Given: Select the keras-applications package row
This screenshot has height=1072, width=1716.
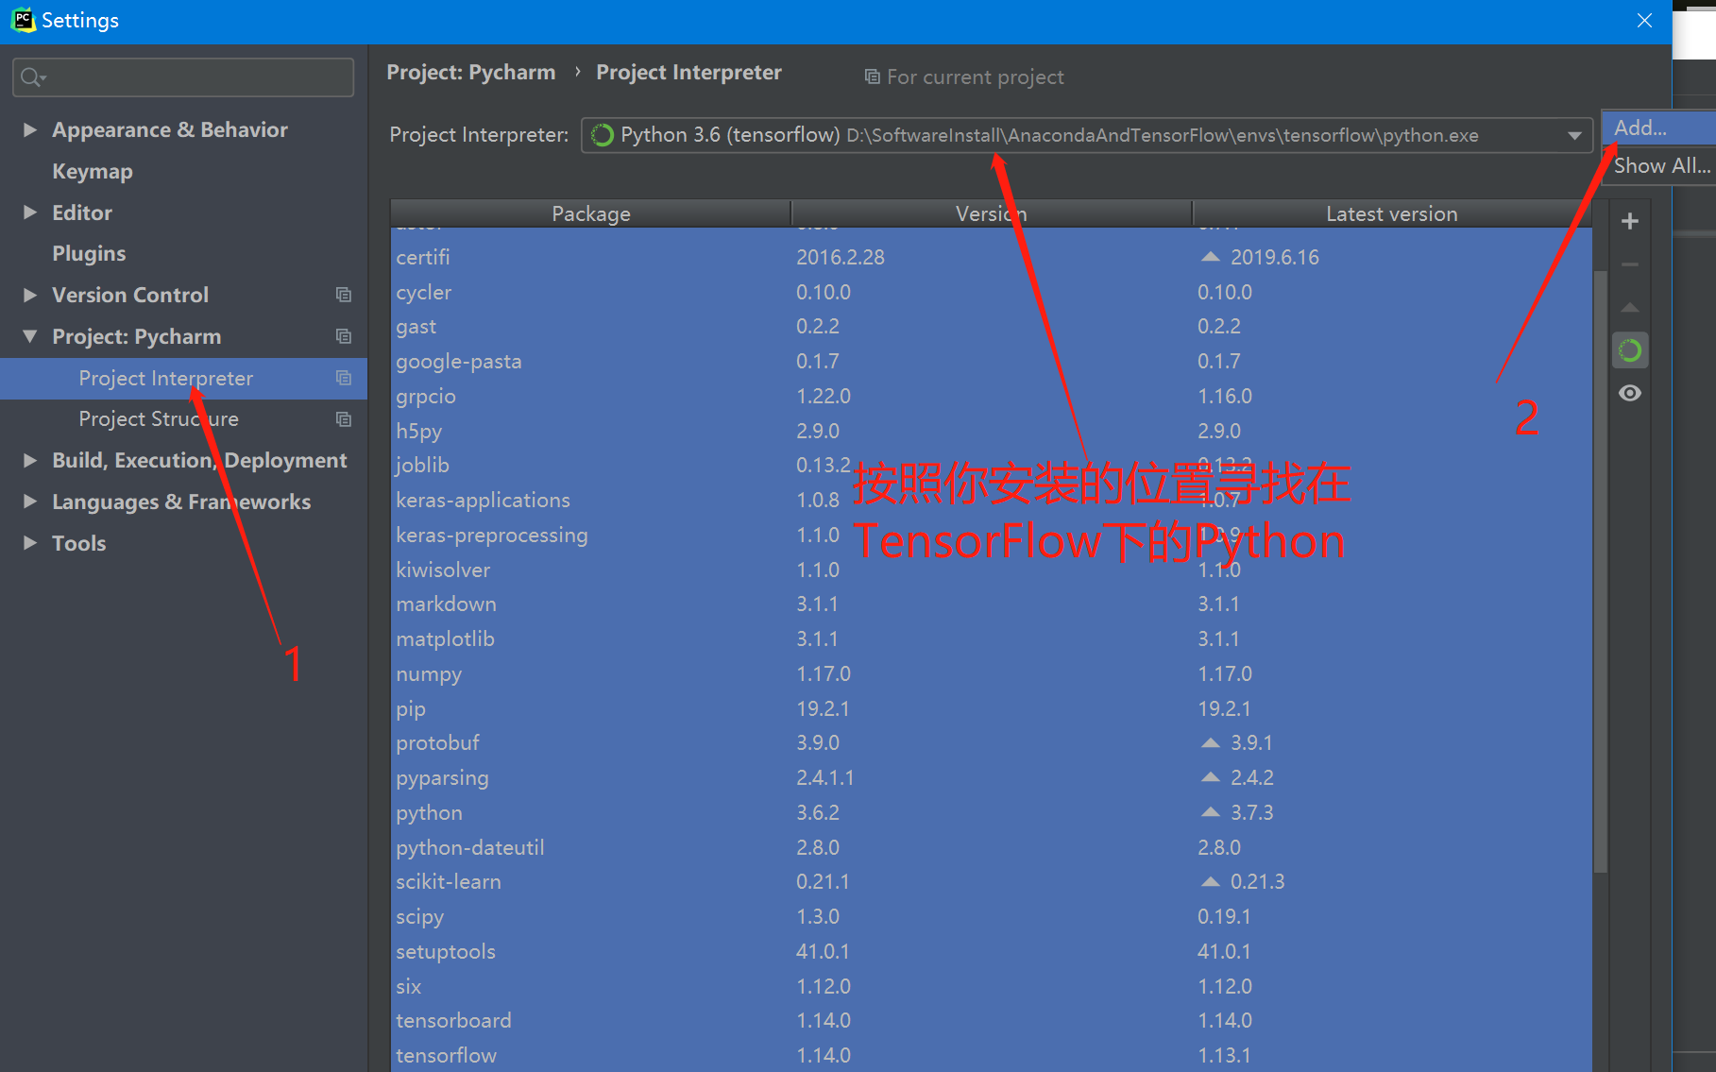Looking at the screenshot, I should tap(991, 501).
